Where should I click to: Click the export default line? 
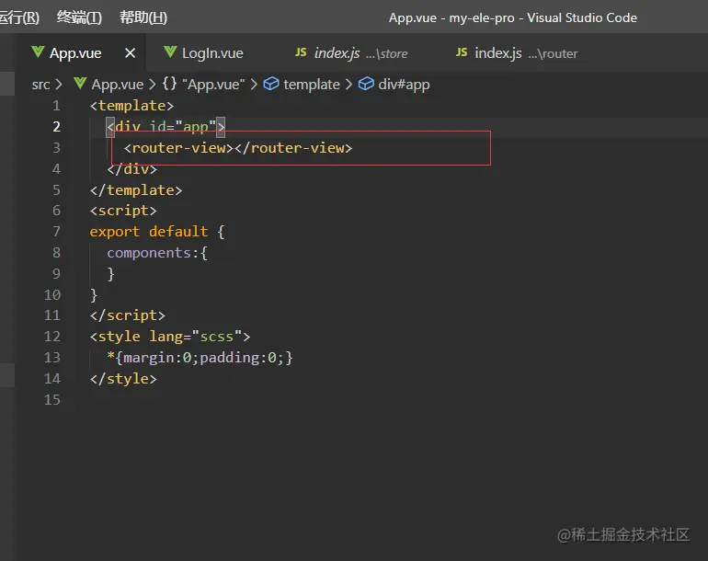tap(157, 232)
